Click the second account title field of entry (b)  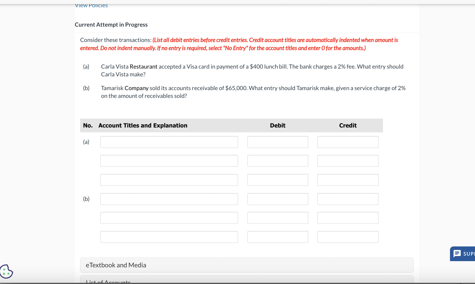[x=169, y=218]
